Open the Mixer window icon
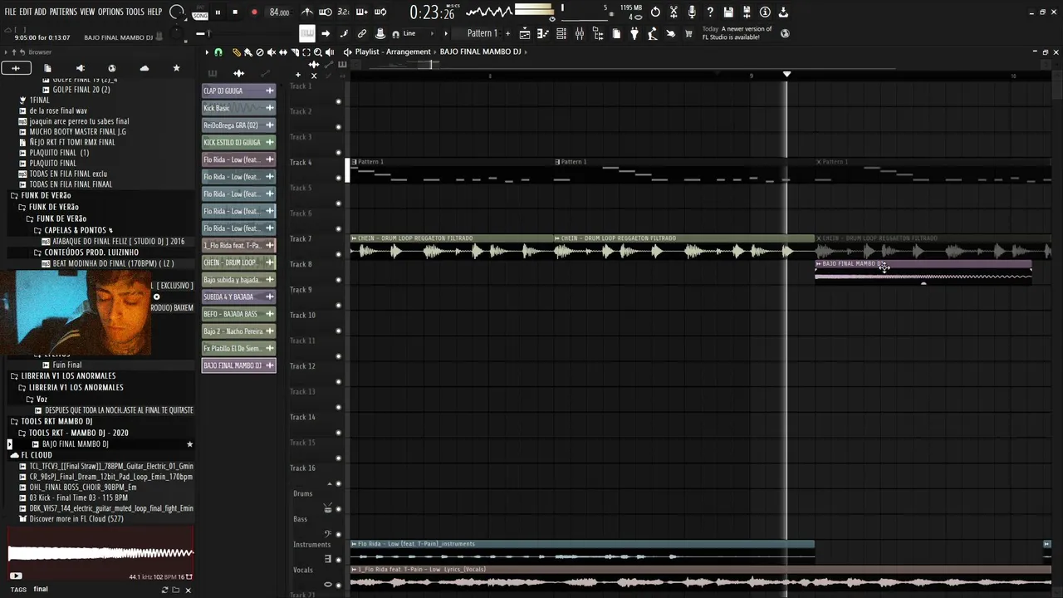Screen dimensions: 1063x598 point(580,34)
